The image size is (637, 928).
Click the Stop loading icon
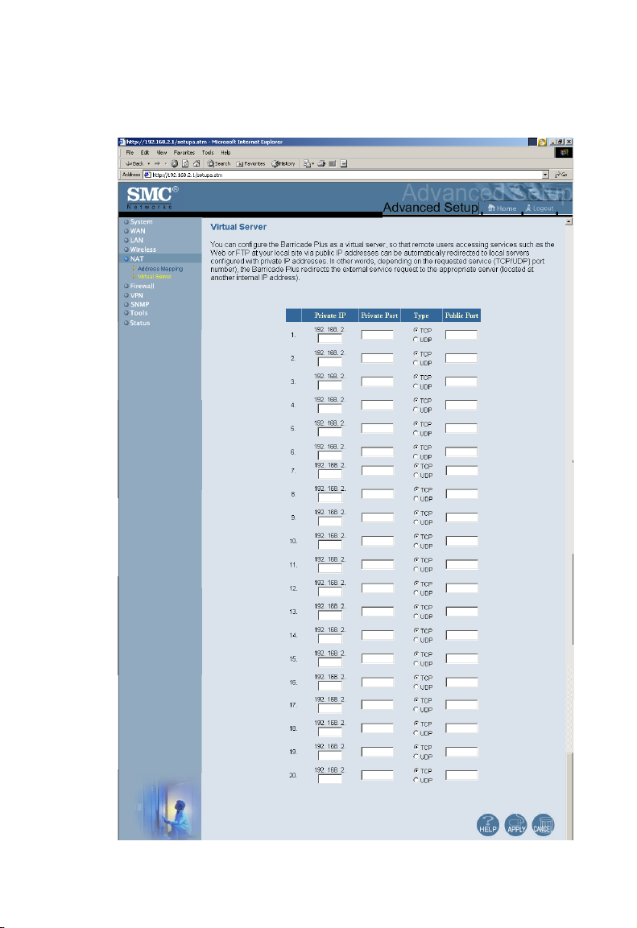click(x=175, y=164)
